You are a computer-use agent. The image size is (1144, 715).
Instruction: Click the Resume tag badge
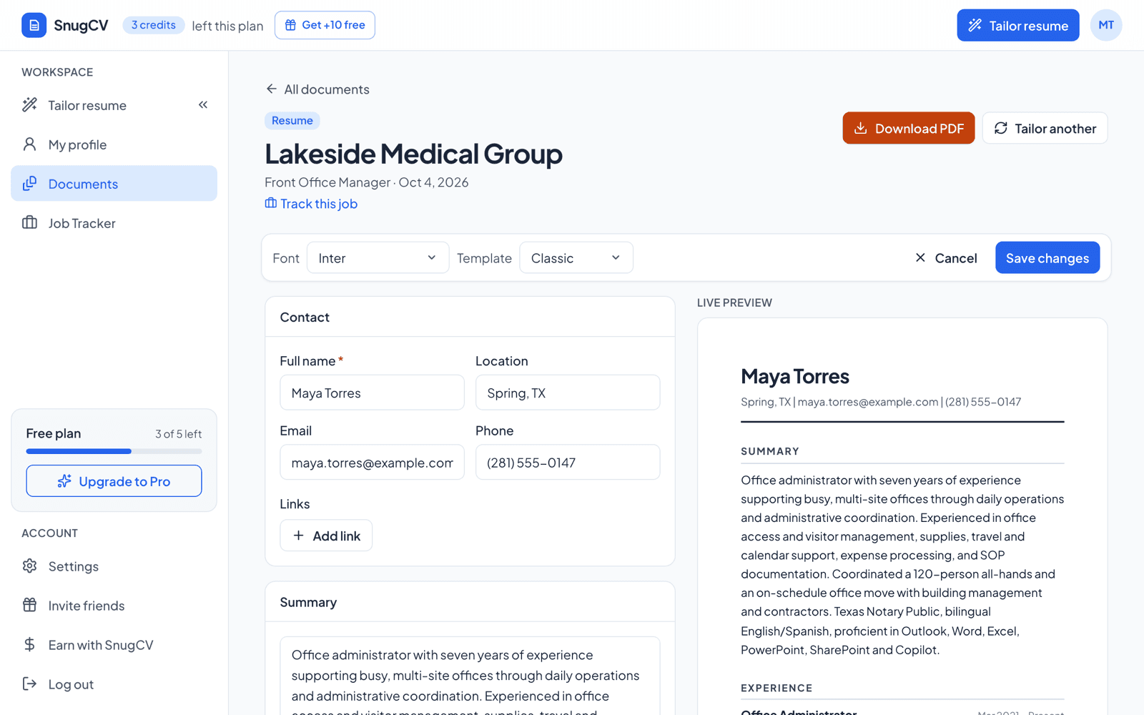[x=292, y=120]
